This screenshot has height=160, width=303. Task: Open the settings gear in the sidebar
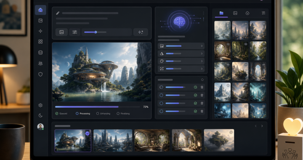pyautogui.click(x=40, y=105)
